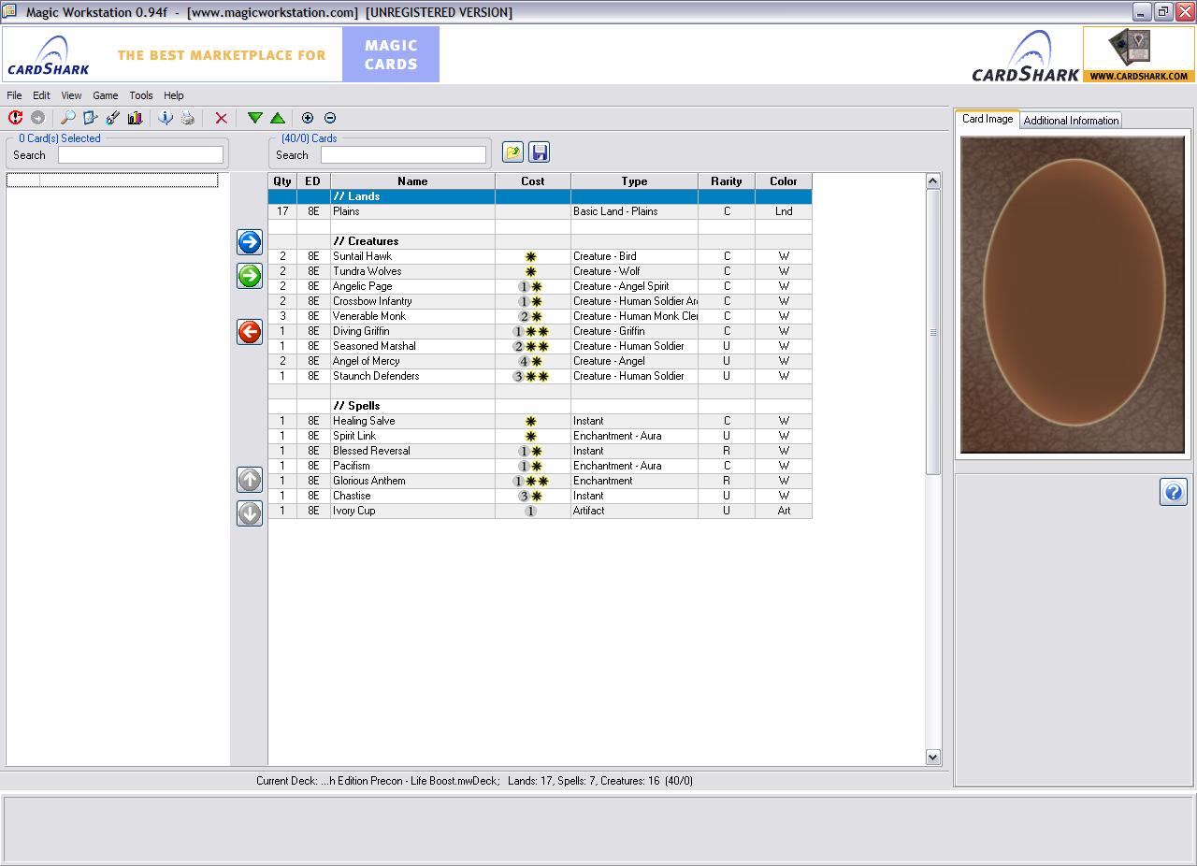Viewport: 1197px width, 866px height.
Task: Click the deck list scroll down arrow
Action: 932,757
